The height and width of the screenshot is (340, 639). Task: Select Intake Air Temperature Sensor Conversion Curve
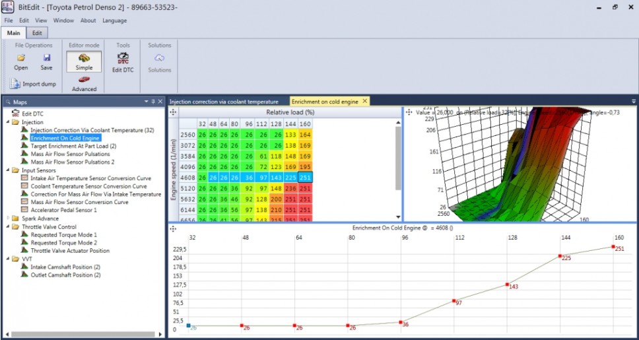91,178
